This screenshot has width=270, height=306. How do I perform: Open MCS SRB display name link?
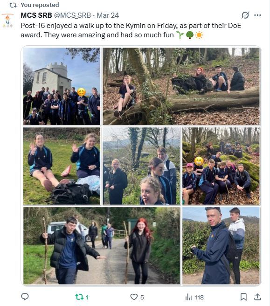pos(36,15)
